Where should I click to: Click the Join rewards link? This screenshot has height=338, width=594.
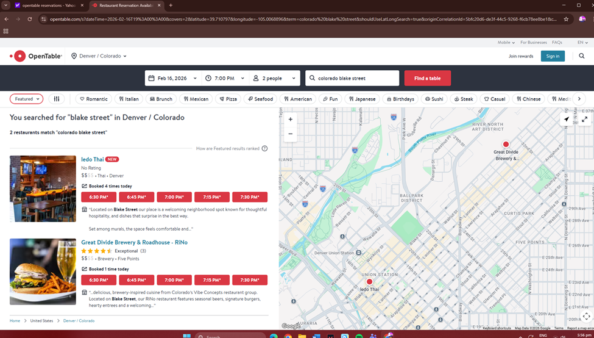point(520,56)
